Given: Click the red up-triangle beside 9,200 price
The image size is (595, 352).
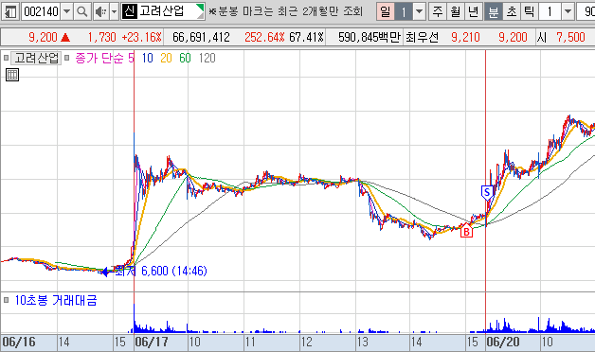Looking at the screenshot, I should [x=64, y=37].
